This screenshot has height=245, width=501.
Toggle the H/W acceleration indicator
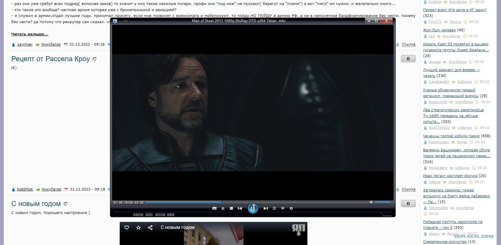point(171,215)
